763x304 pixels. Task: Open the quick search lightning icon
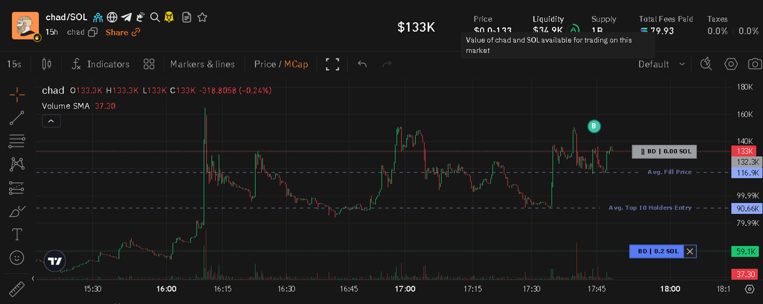pos(705,64)
